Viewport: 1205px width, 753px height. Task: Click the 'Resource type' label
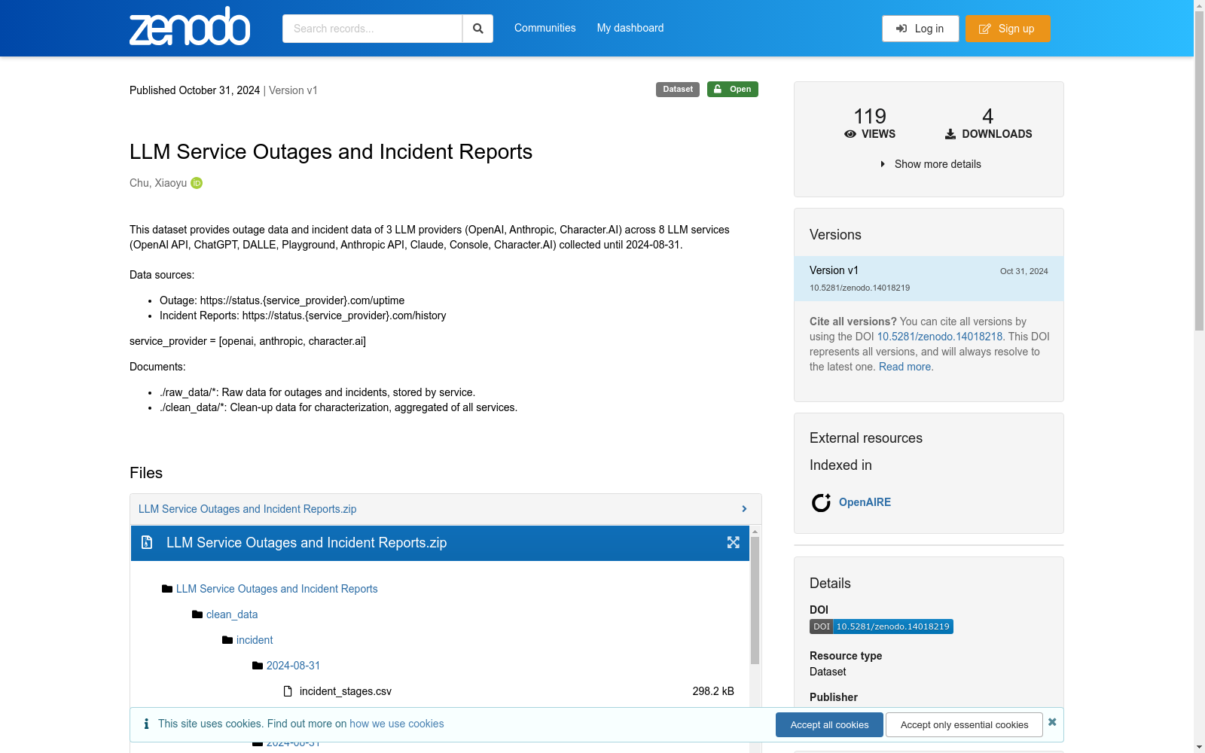coord(846,656)
